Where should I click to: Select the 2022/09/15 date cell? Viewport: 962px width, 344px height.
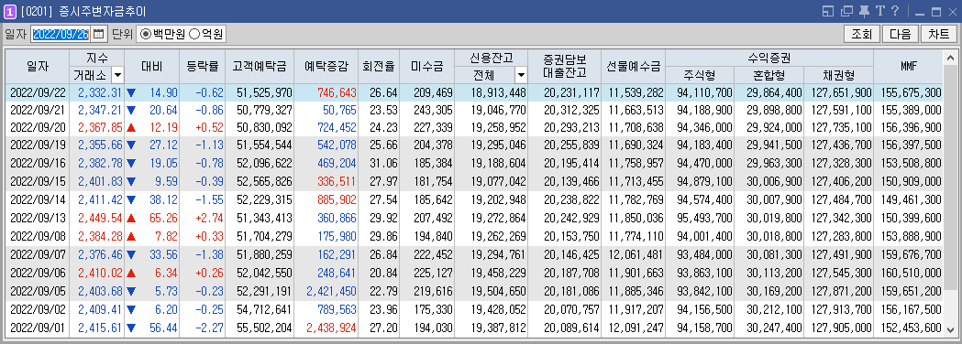[38, 182]
